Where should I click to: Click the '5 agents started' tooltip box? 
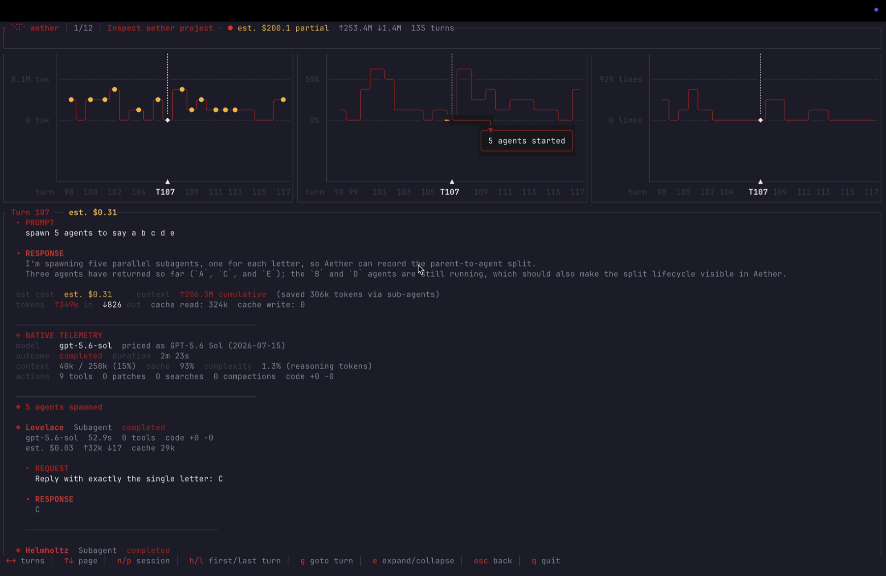point(527,141)
